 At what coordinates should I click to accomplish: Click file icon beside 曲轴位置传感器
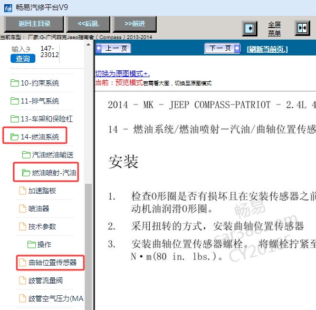(23, 262)
